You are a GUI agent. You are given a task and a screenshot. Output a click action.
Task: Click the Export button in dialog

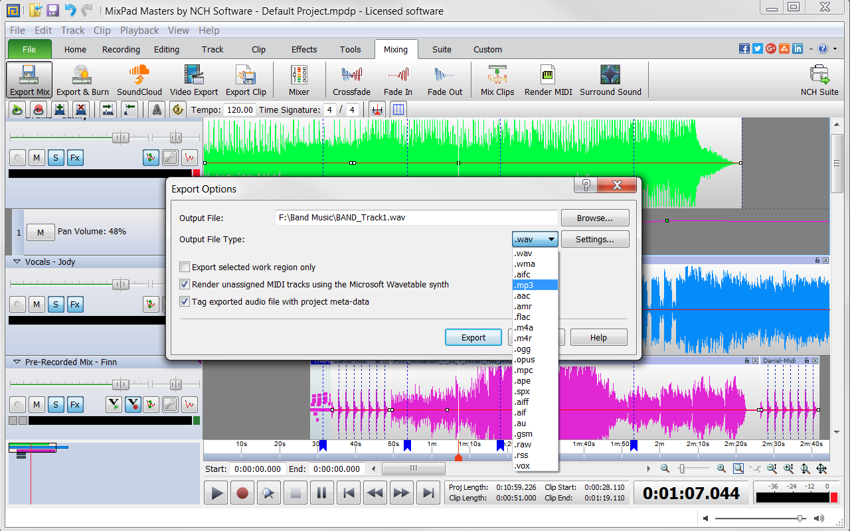click(x=473, y=338)
